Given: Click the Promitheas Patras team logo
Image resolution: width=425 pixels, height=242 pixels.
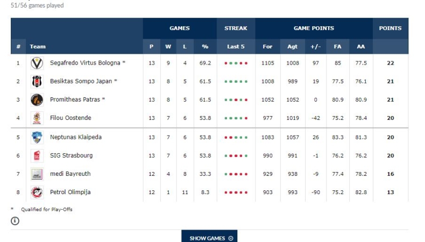Looking at the screenshot, I should coord(37,99).
